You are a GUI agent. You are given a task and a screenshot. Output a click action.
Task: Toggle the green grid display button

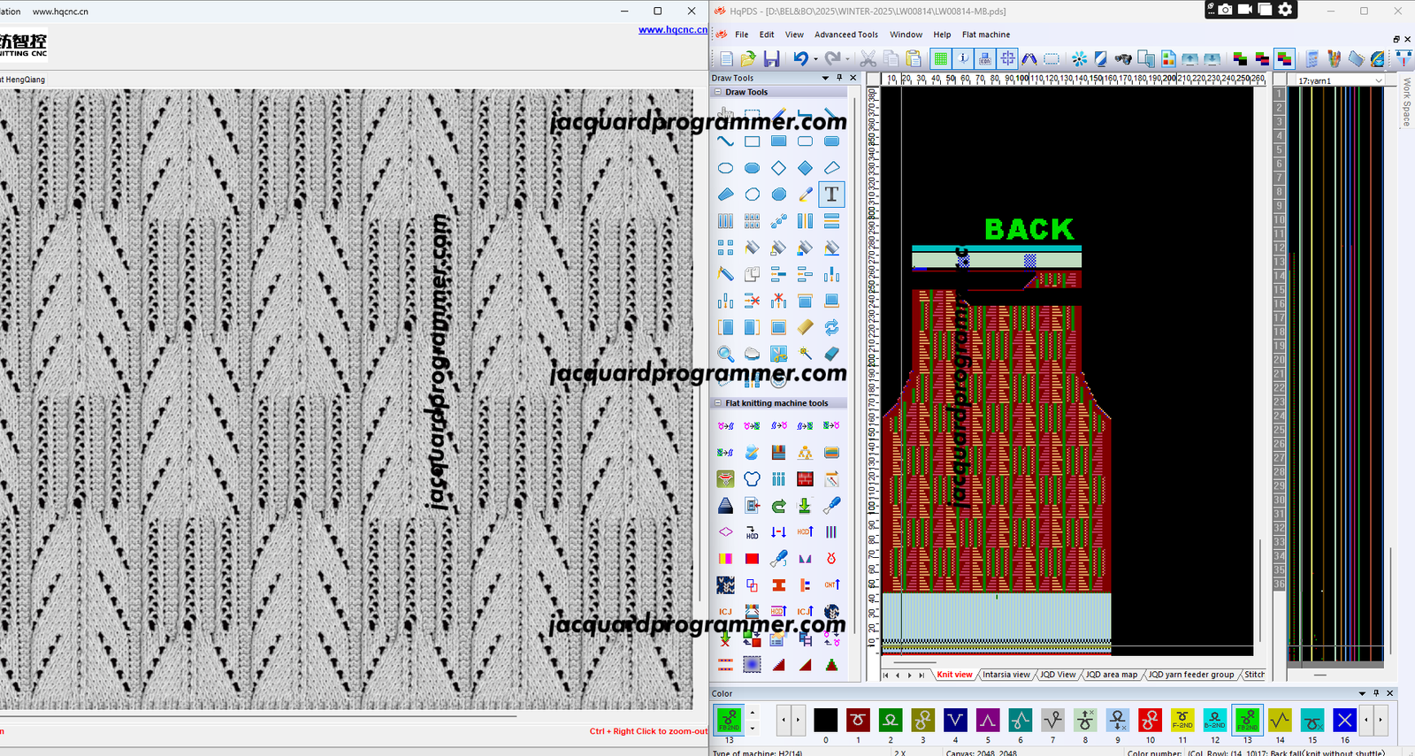[941, 59]
